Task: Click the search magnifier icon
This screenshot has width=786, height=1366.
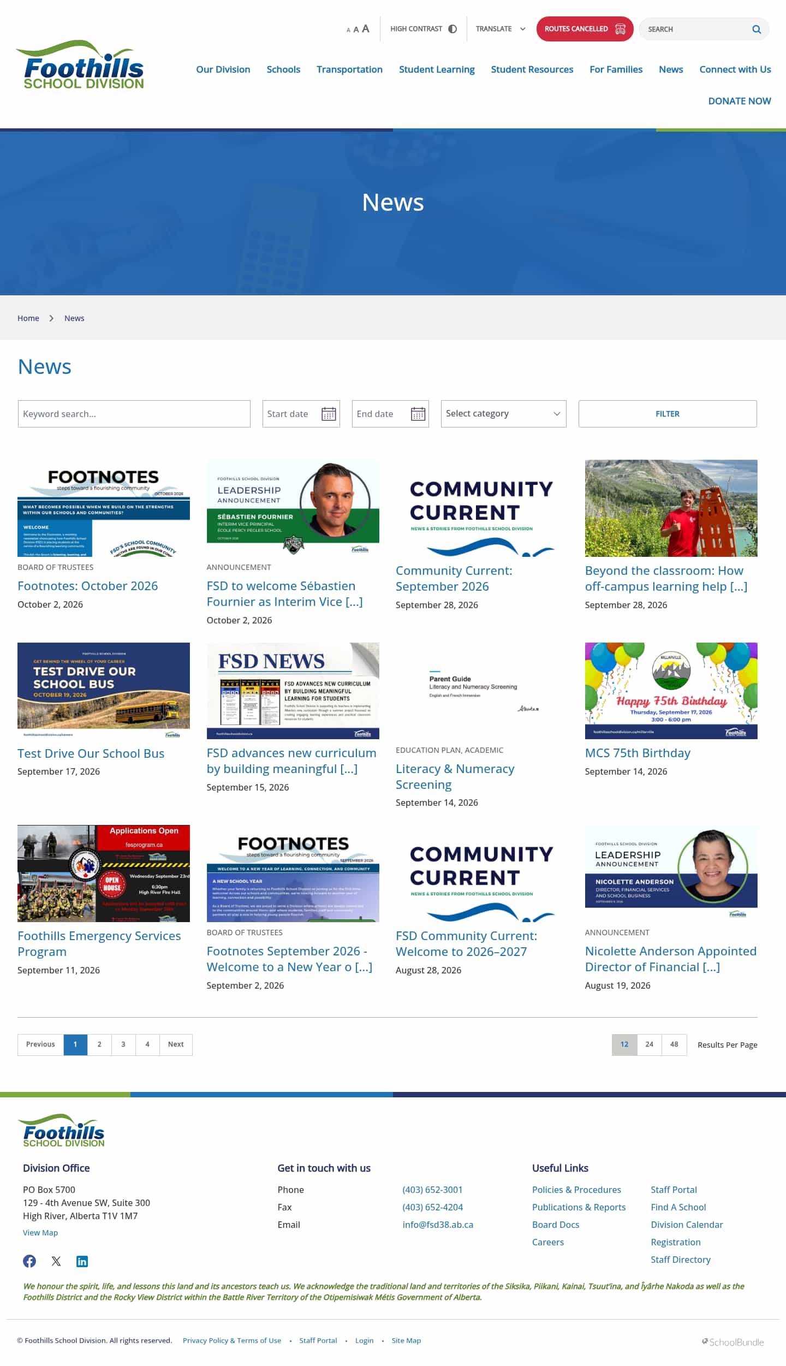Action: tap(757, 29)
